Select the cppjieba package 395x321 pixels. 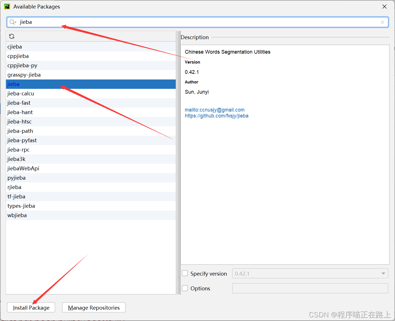pos(91,56)
